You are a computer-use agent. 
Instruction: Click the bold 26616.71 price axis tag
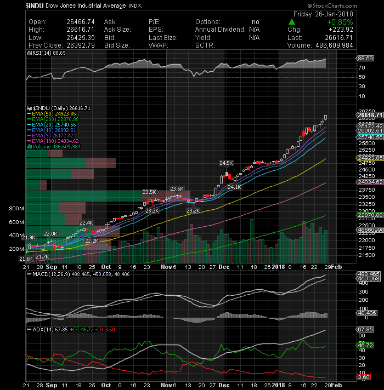point(370,115)
